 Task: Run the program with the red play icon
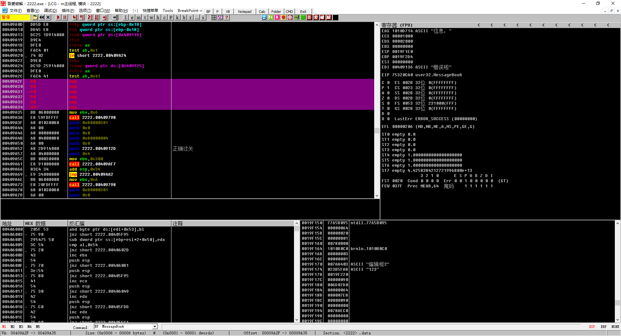[x=58, y=17]
